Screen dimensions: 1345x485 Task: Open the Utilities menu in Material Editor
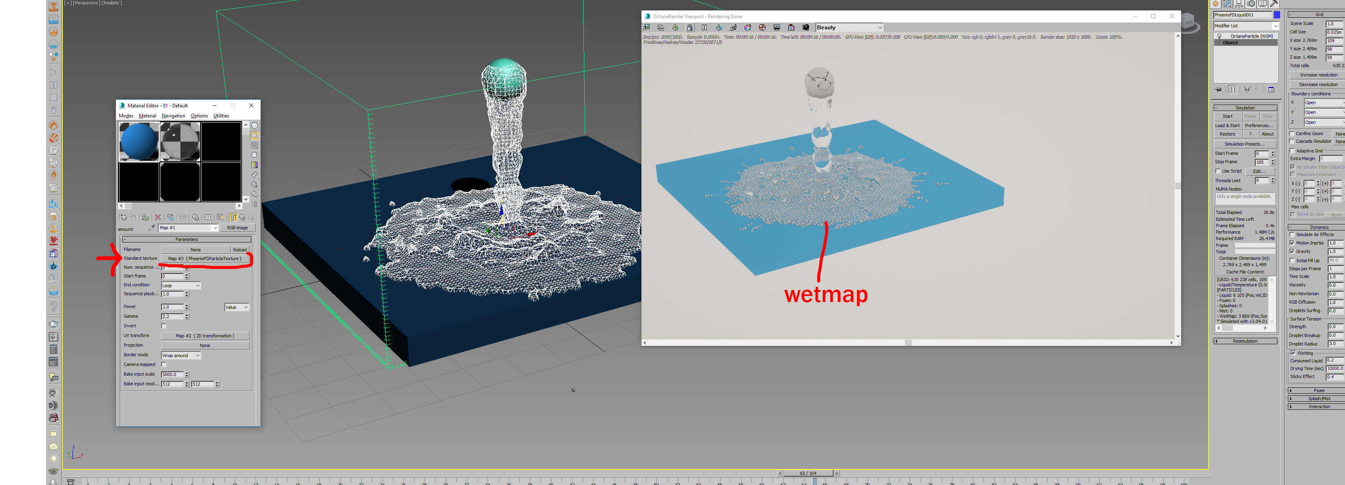pos(221,116)
